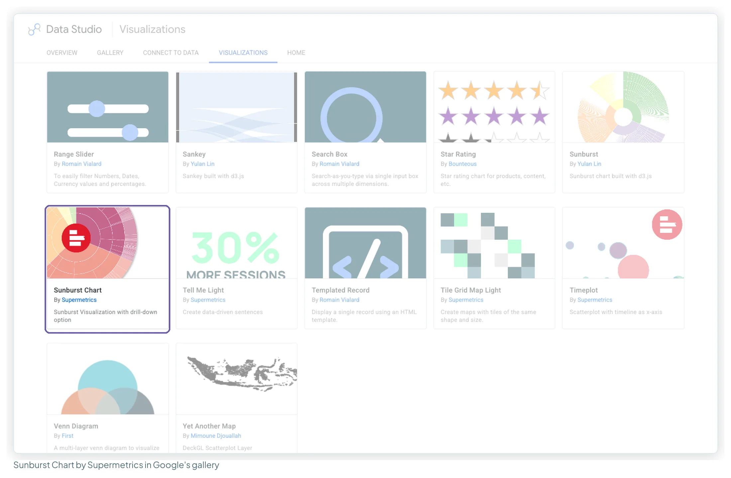731x478 pixels.
Task: Click the Timeplot title
Action: pos(583,290)
